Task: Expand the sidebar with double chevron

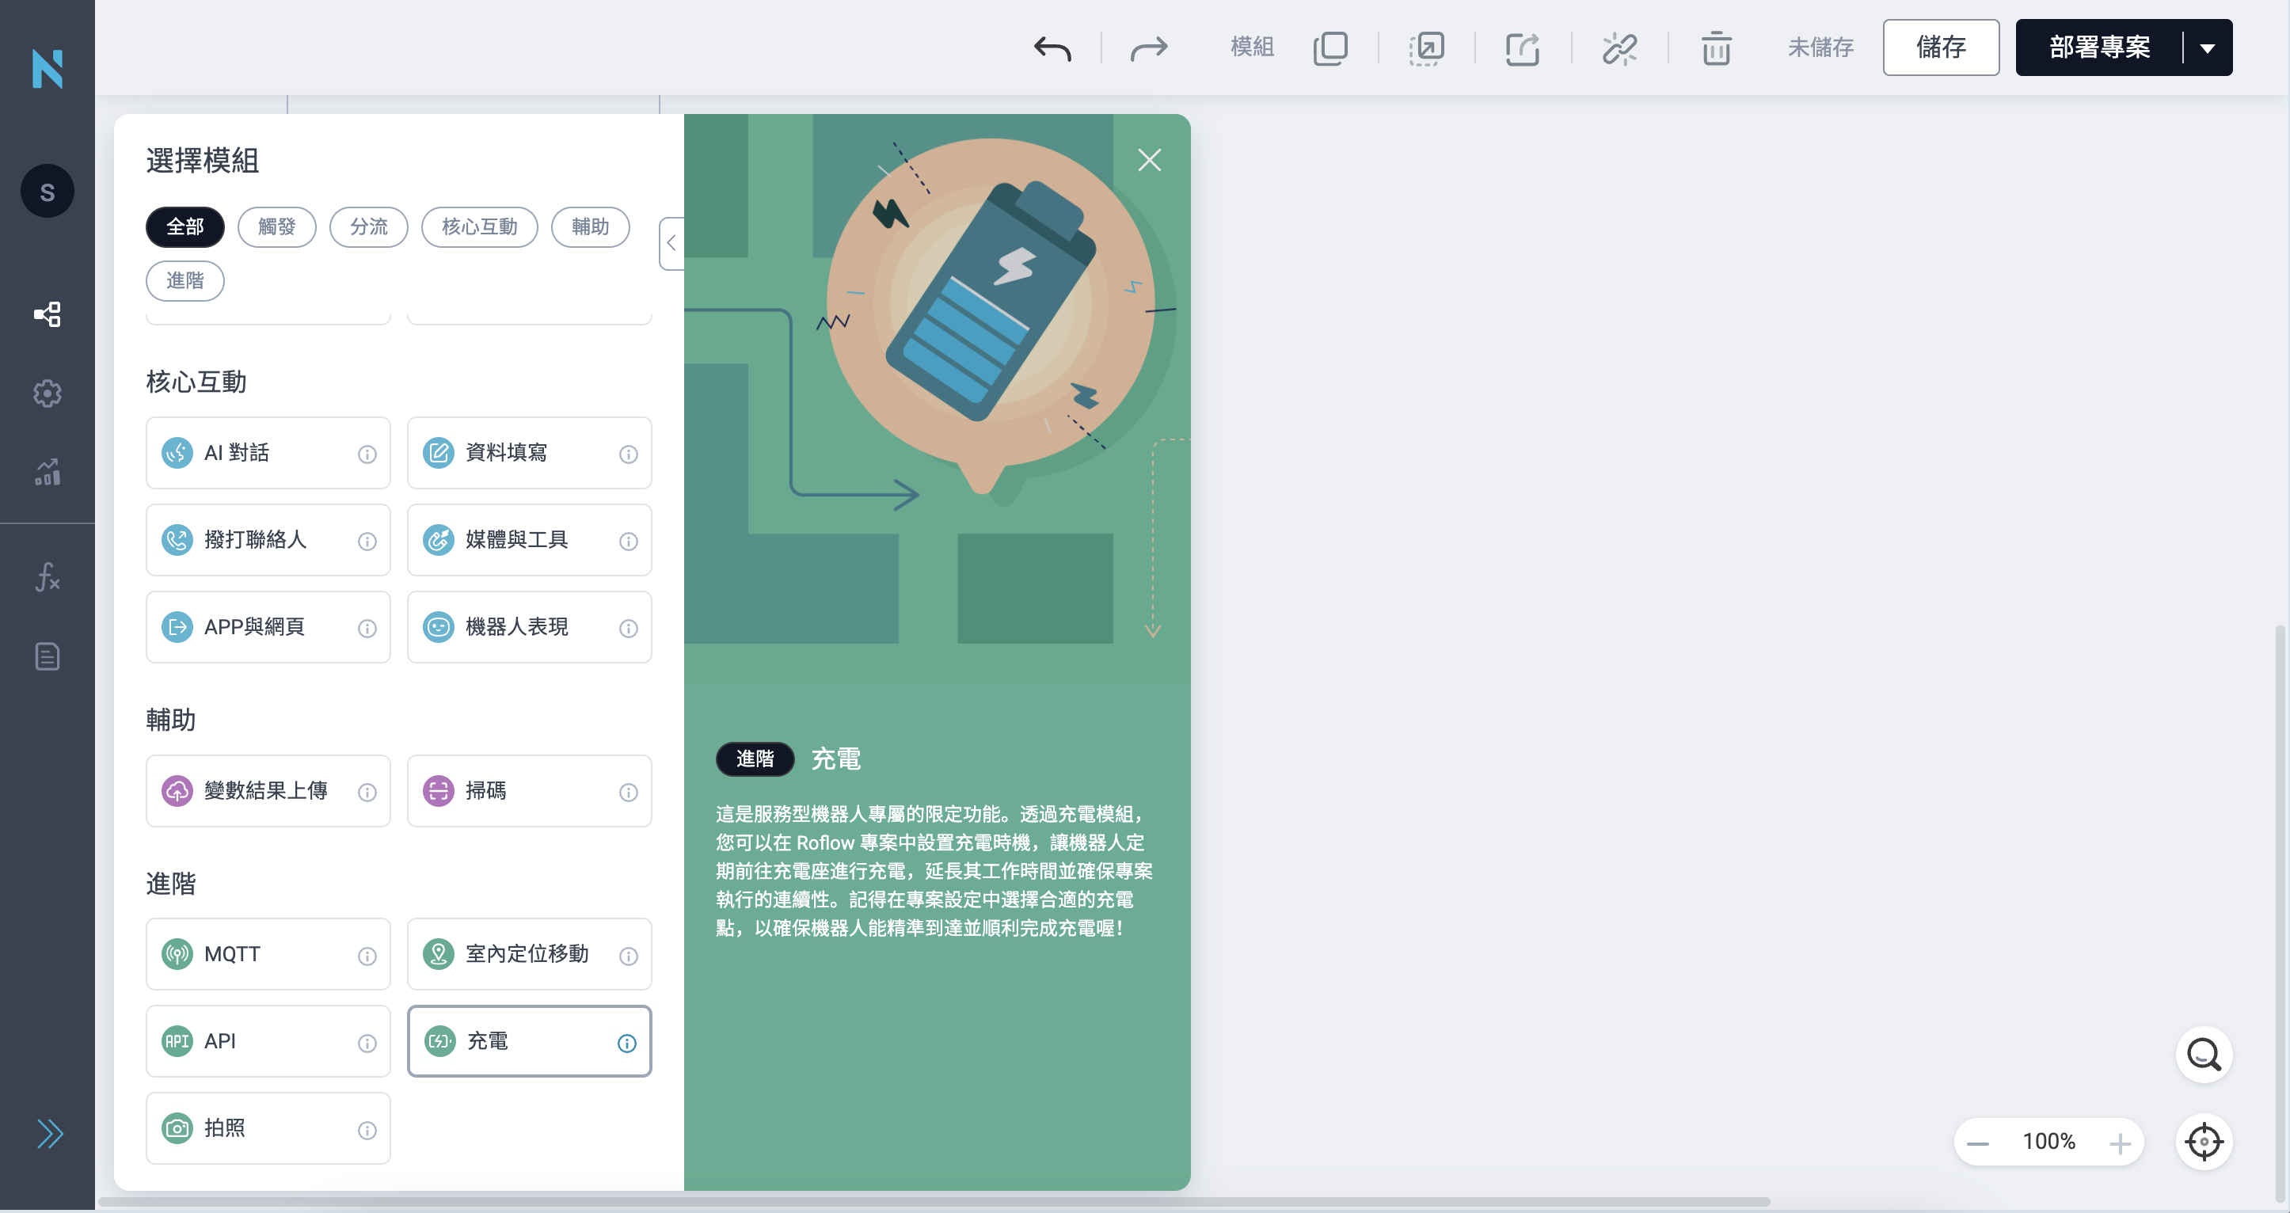Action: pos(50,1133)
